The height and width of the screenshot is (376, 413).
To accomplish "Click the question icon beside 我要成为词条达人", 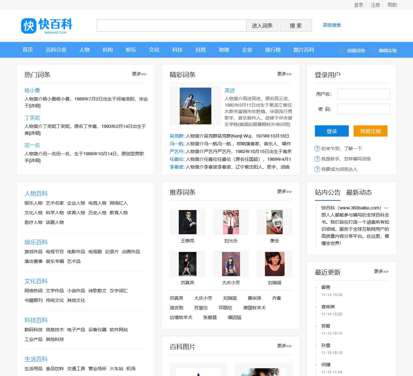I will point(317,169).
